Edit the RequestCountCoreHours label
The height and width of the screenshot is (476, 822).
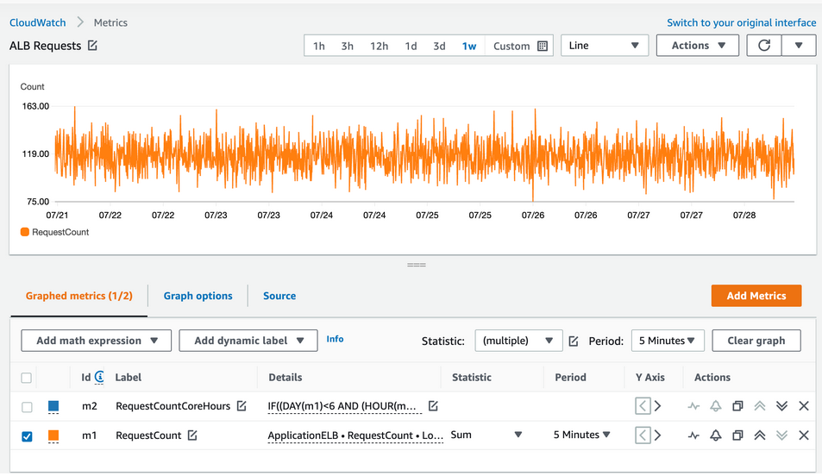[x=242, y=406]
